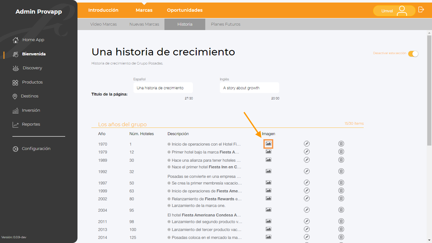This screenshot has height=243, width=432.
Task: Edit the 1979 row with pencil icon
Action: [306, 152]
